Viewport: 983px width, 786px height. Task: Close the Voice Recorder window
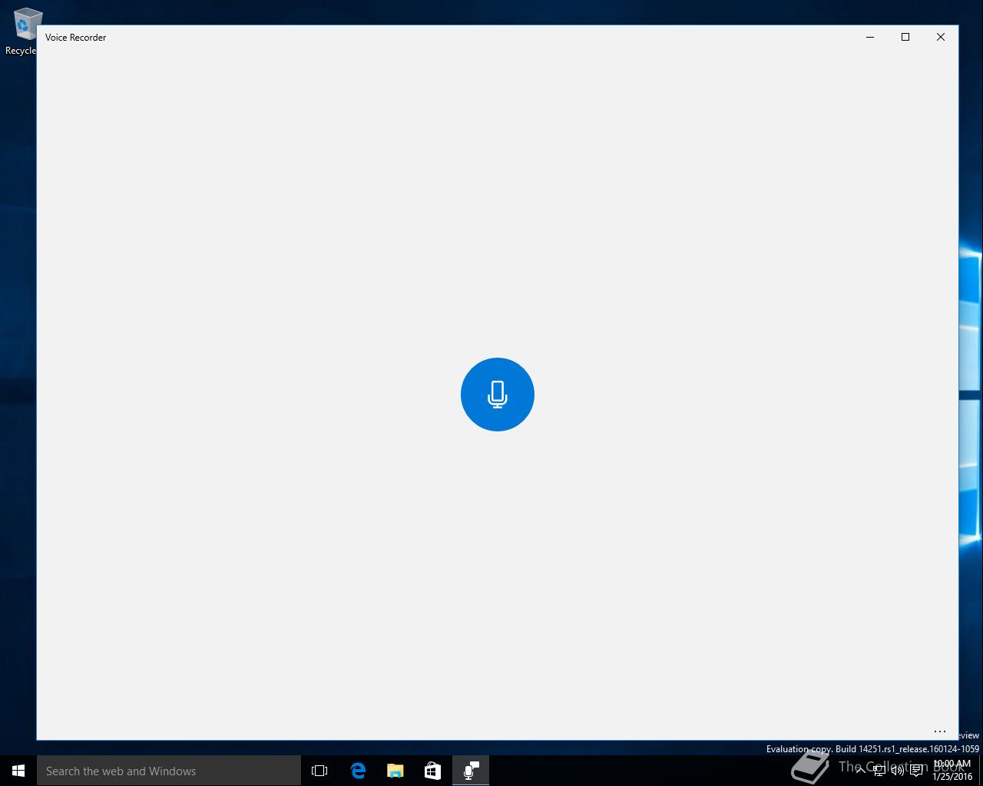[x=941, y=37]
